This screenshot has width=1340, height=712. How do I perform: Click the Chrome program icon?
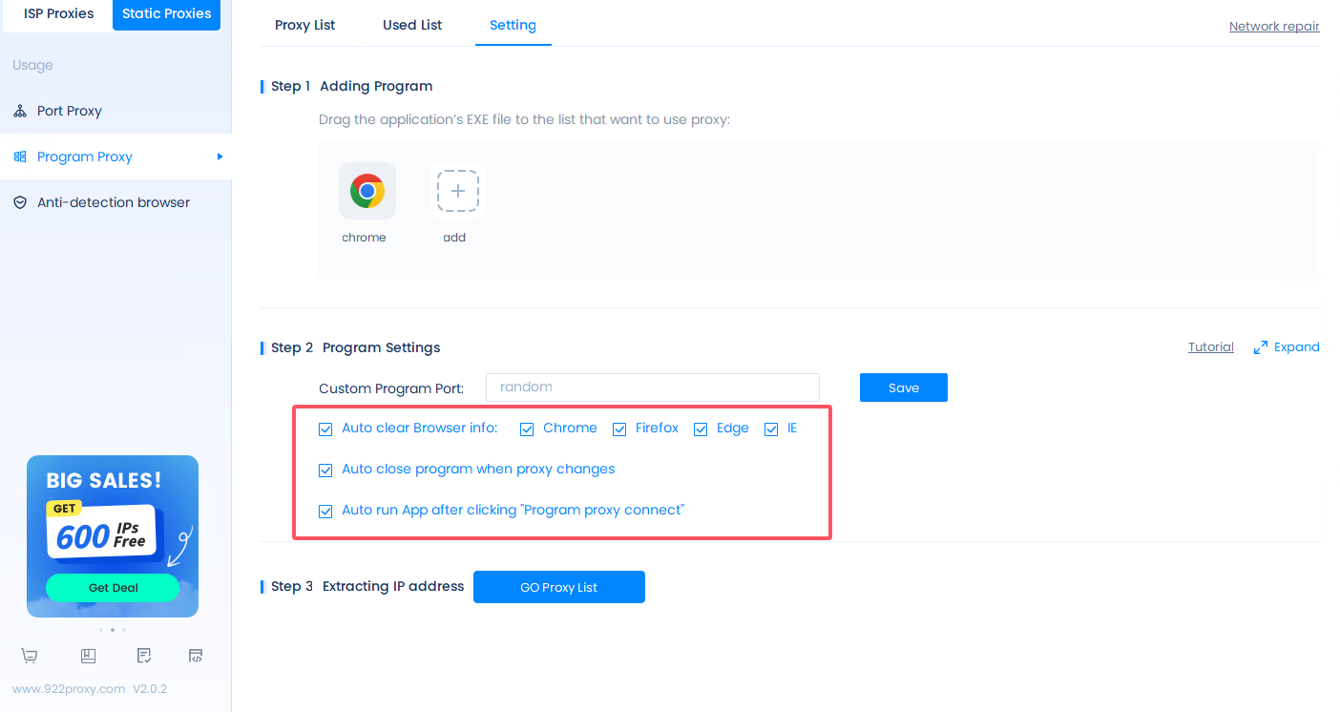(366, 192)
